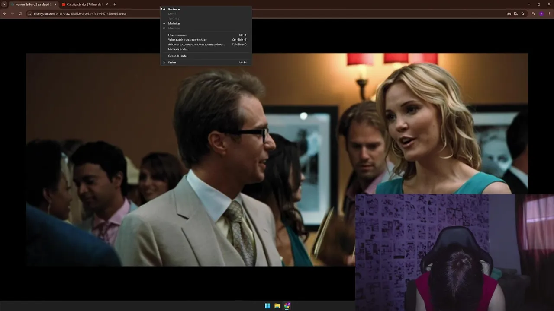Image resolution: width=554 pixels, height=311 pixels.
Task: Open the purple M profile avatar
Action: coord(541,13)
